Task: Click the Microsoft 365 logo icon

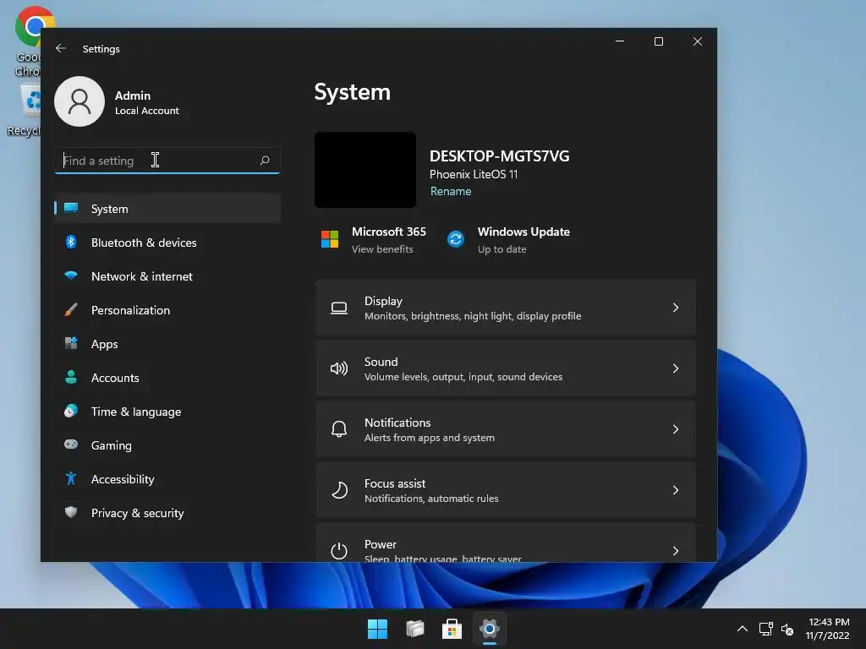Action: [330, 239]
